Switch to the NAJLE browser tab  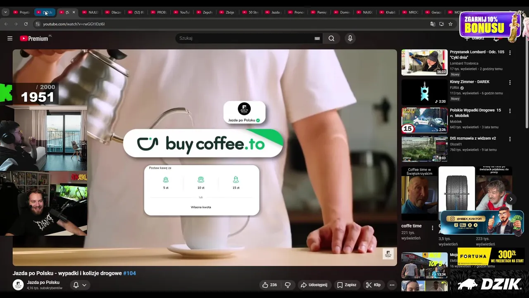click(x=90, y=12)
